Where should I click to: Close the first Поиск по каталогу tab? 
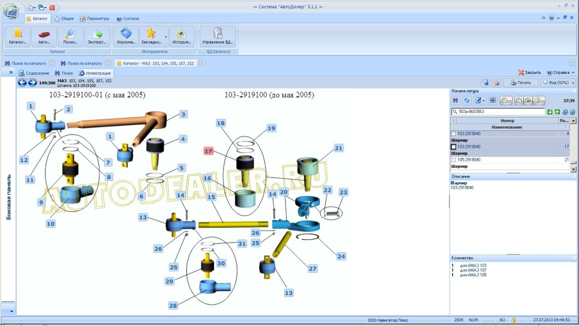pos(52,63)
